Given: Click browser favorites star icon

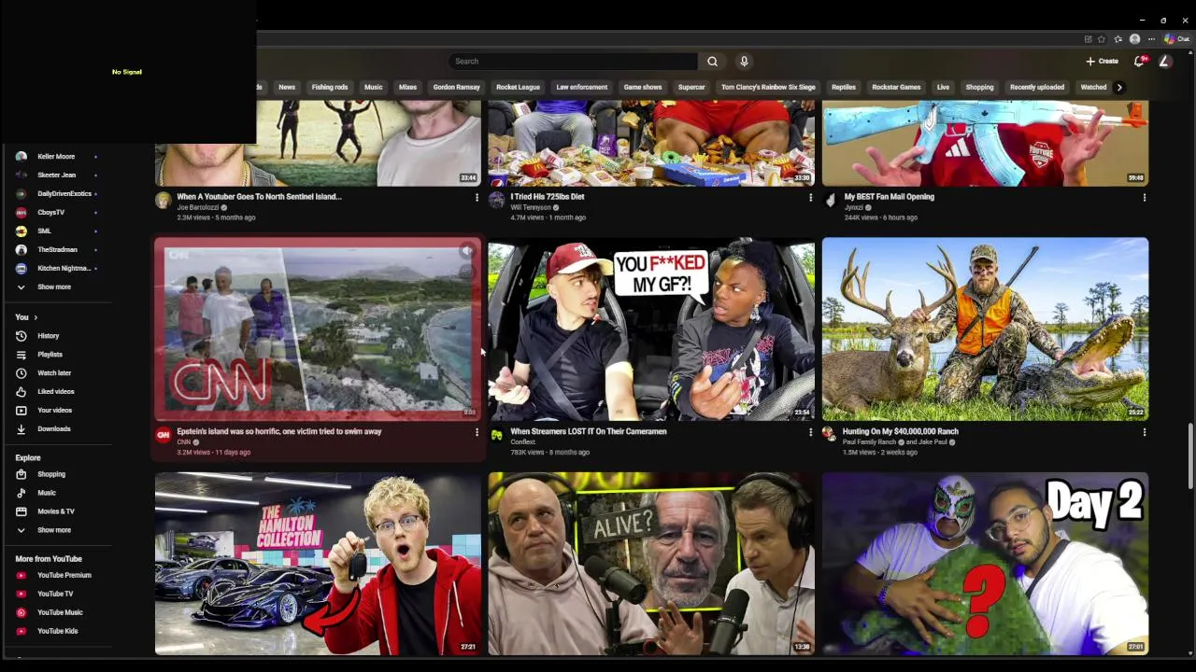Looking at the screenshot, I should pos(1102,39).
